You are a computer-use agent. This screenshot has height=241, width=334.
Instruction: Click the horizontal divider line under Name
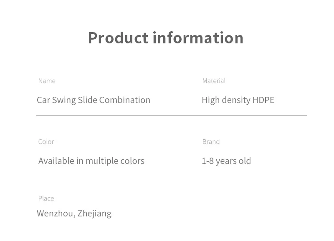[x=171, y=115]
